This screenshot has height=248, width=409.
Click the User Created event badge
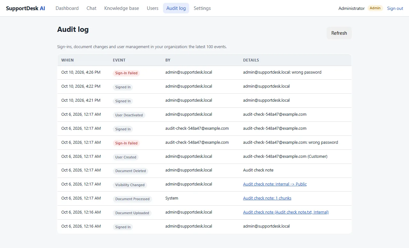(126, 157)
